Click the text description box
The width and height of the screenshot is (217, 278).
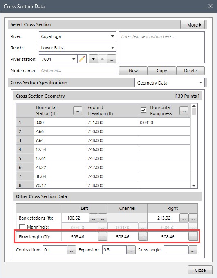(x=162, y=47)
